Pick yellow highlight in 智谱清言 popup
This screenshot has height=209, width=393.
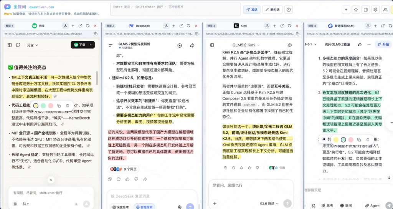click(336, 140)
